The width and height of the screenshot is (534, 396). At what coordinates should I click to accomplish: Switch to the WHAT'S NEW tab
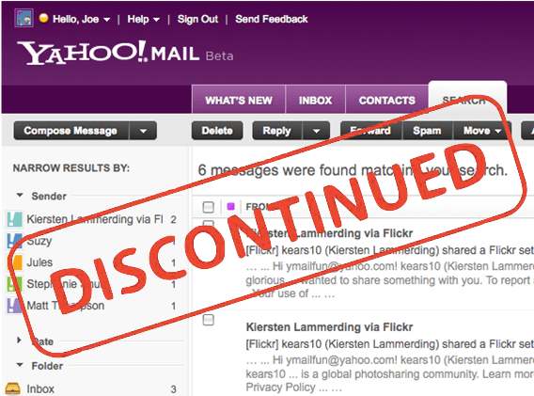[x=239, y=101]
